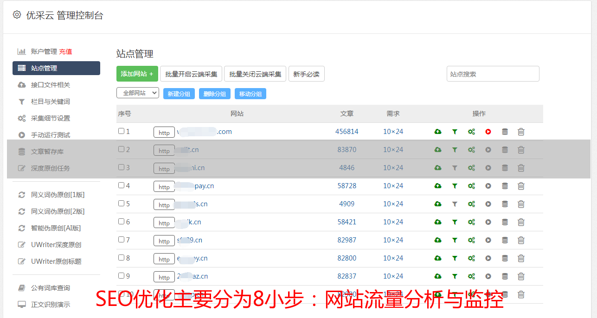Select the checkbox for site row 4
Screen dimensions: 597x318
[x=121, y=185]
